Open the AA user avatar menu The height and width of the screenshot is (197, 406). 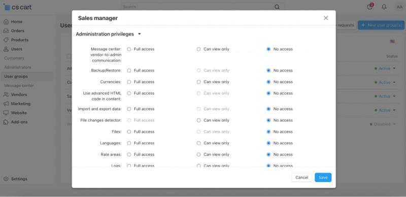click(399, 7)
